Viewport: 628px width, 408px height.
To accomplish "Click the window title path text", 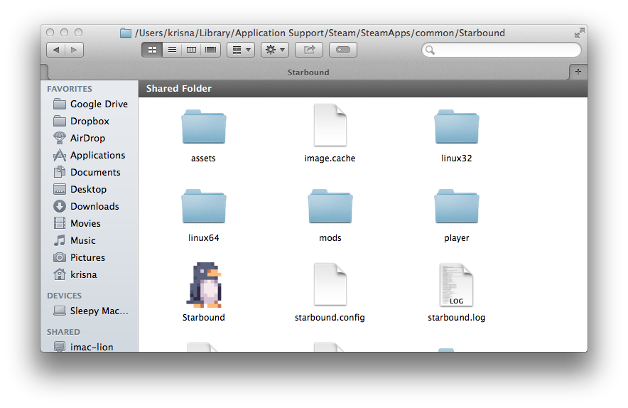I will 320,33.
